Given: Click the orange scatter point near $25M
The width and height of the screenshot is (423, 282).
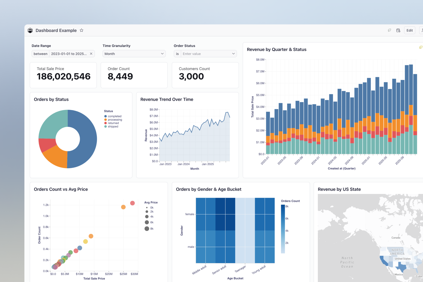Looking at the screenshot, I should pyautogui.click(x=123, y=207).
